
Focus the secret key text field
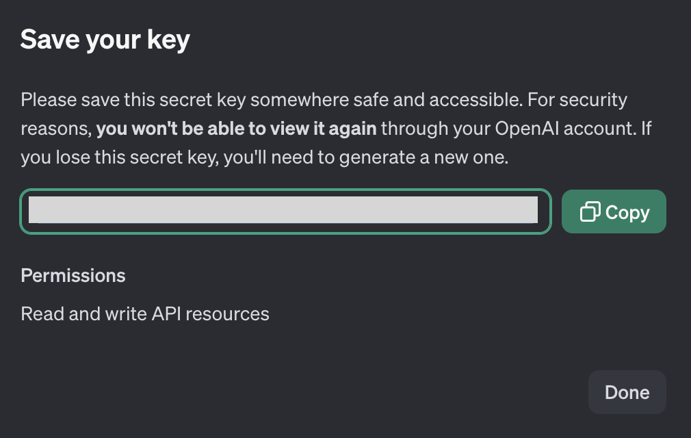click(285, 211)
